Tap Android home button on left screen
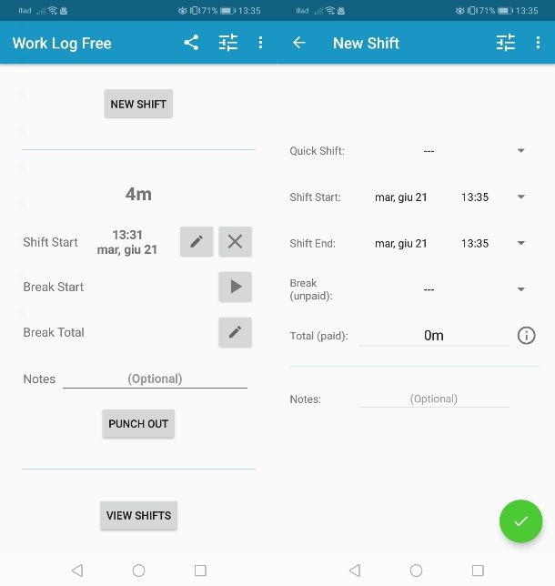Image resolution: width=555 pixels, height=586 pixels. (138, 571)
